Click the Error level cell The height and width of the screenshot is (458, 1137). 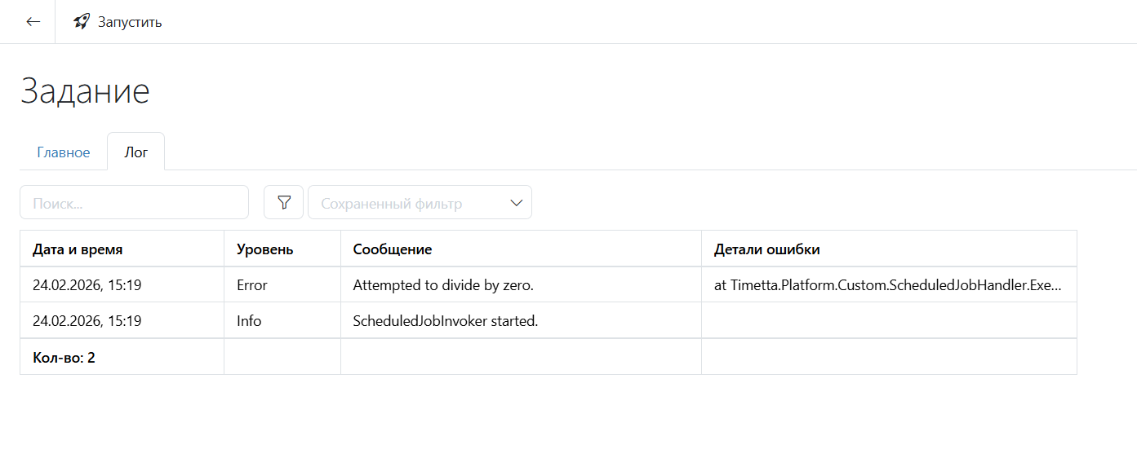[252, 285]
